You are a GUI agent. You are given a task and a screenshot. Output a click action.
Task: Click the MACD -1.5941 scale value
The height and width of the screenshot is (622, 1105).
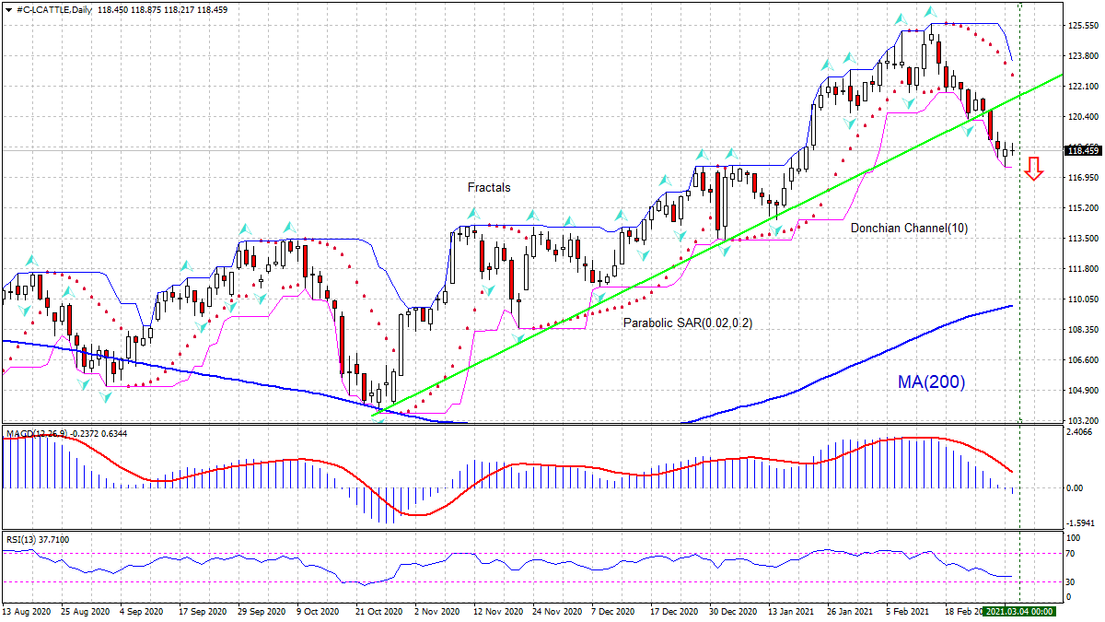1081,522
